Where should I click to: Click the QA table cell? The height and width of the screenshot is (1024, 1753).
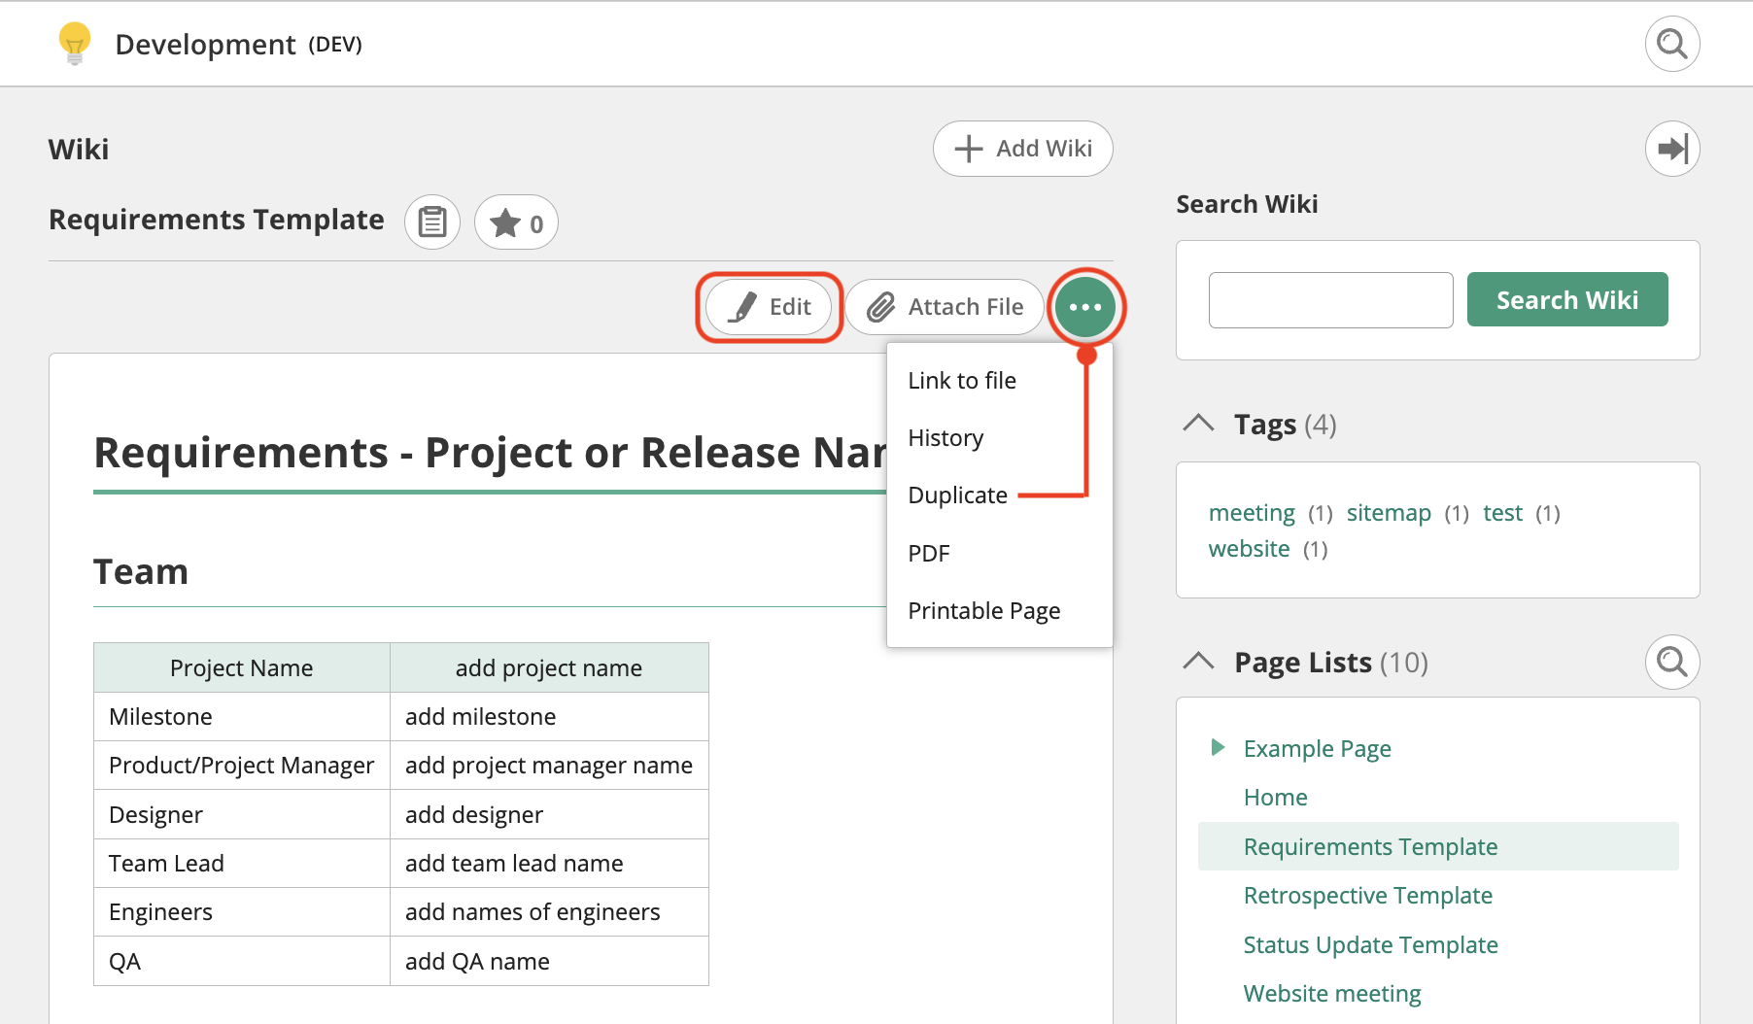[241, 961]
